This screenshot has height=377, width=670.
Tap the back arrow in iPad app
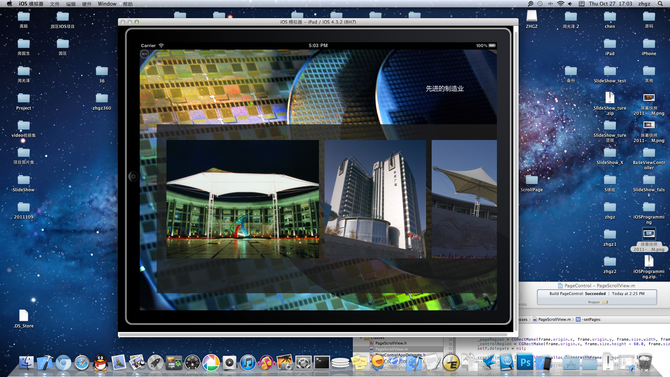[144, 54]
